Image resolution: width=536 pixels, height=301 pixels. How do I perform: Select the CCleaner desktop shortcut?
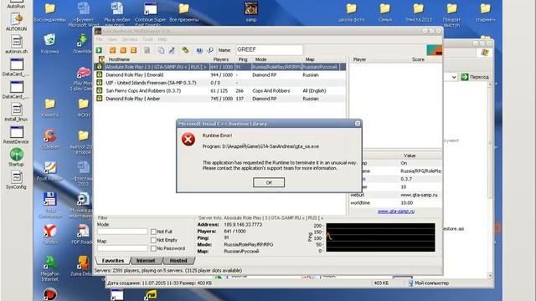[x=50, y=140]
